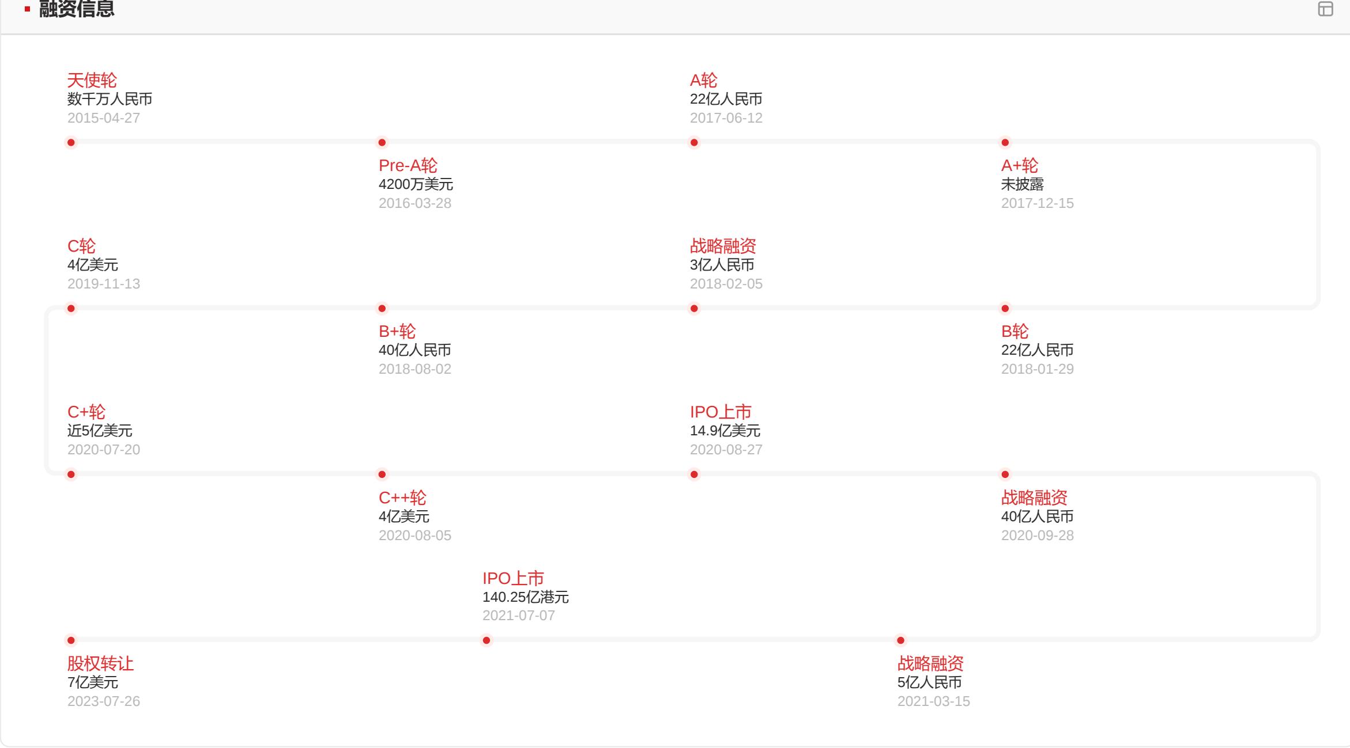Select the C轮 round title
The height and width of the screenshot is (748, 1350).
[x=81, y=246]
